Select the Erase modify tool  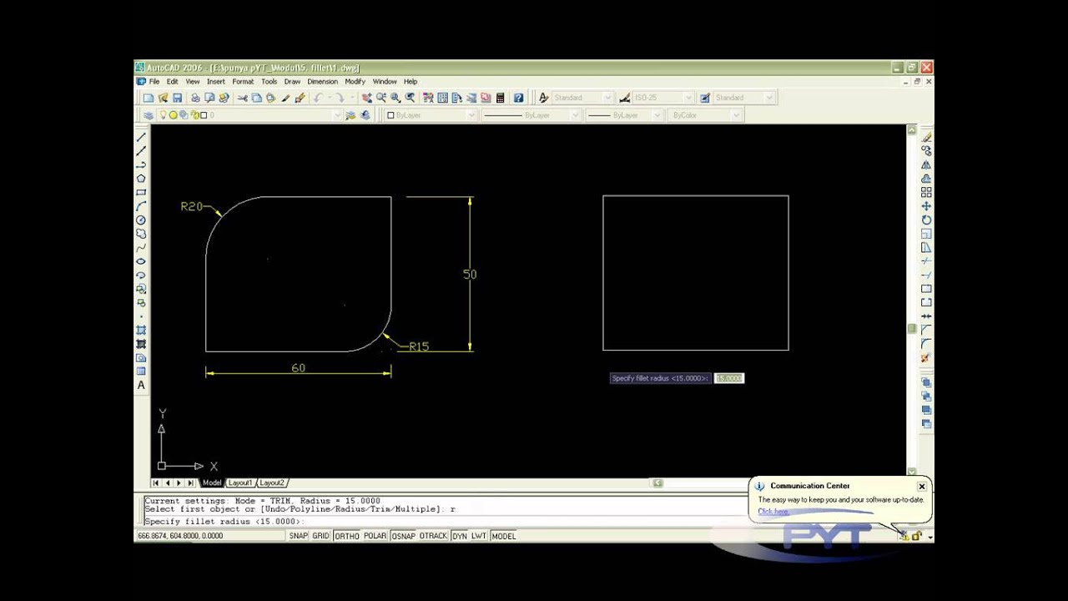click(x=926, y=137)
